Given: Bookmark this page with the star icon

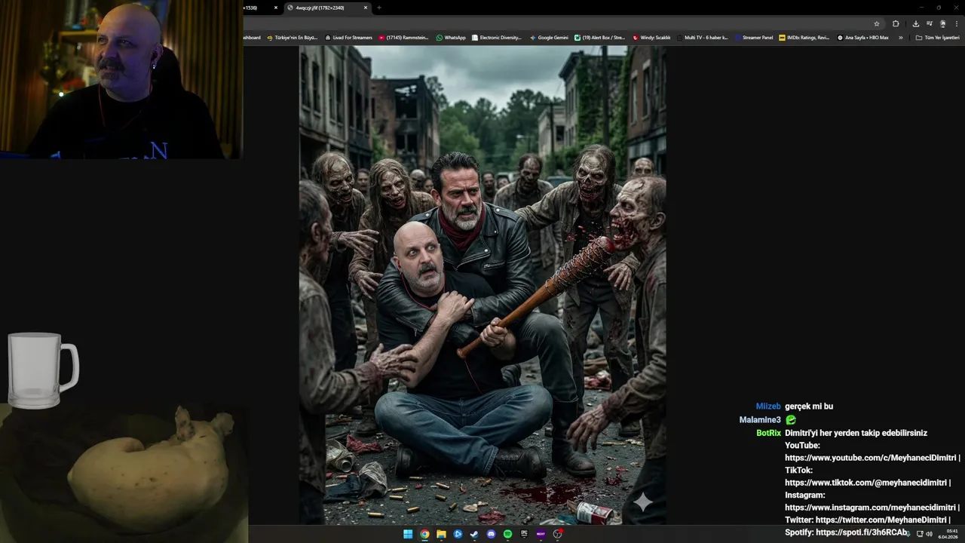Looking at the screenshot, I should coord(877,23).
